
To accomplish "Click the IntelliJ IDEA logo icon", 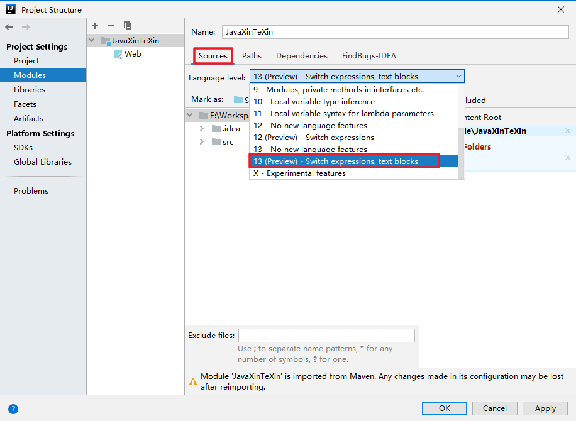I will click(11, 9).
